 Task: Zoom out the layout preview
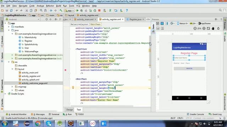point(195,28)
